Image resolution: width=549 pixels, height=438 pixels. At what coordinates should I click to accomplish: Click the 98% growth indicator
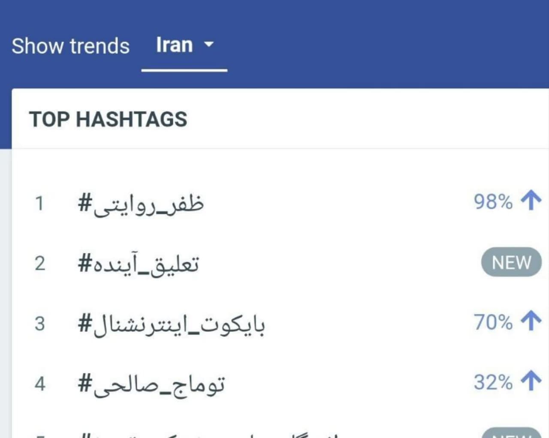tap(493, 201)
